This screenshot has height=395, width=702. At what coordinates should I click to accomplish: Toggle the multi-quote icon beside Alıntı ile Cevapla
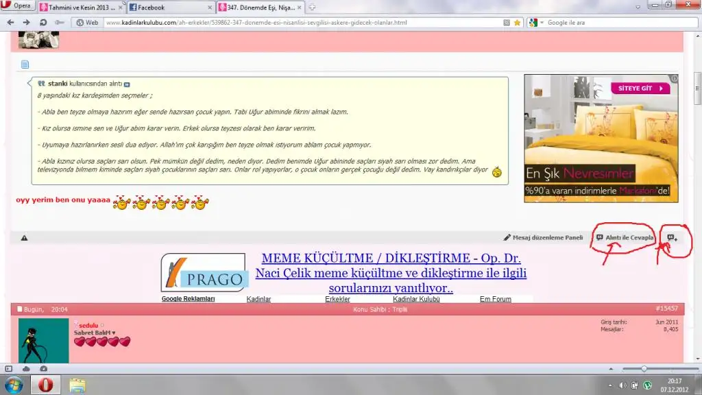pos(672,238)
